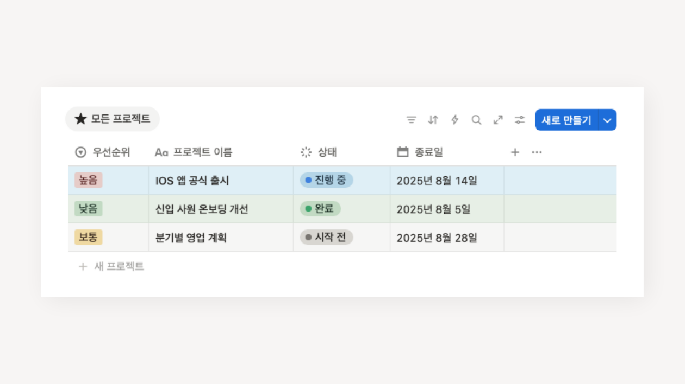The height and width of the screenshot is (384, 685).
Task: Open view settings sliders icon
Action: click(520, 120)
